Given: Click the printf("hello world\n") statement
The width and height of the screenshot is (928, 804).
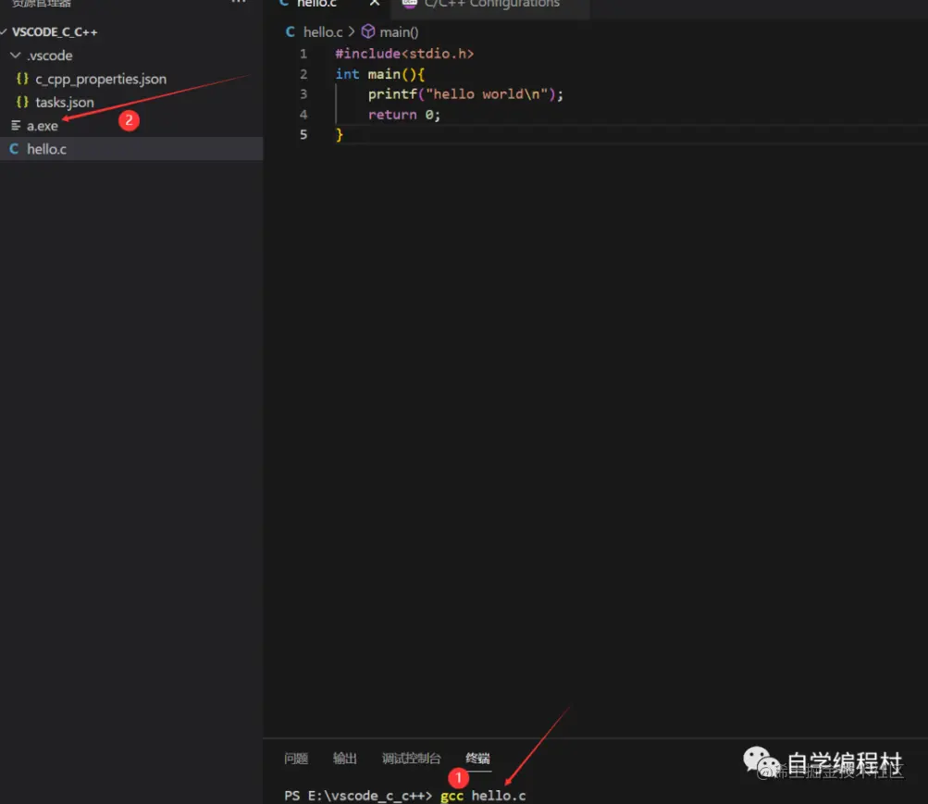Looking at the screenshot, I should click(x=465, y=94).
